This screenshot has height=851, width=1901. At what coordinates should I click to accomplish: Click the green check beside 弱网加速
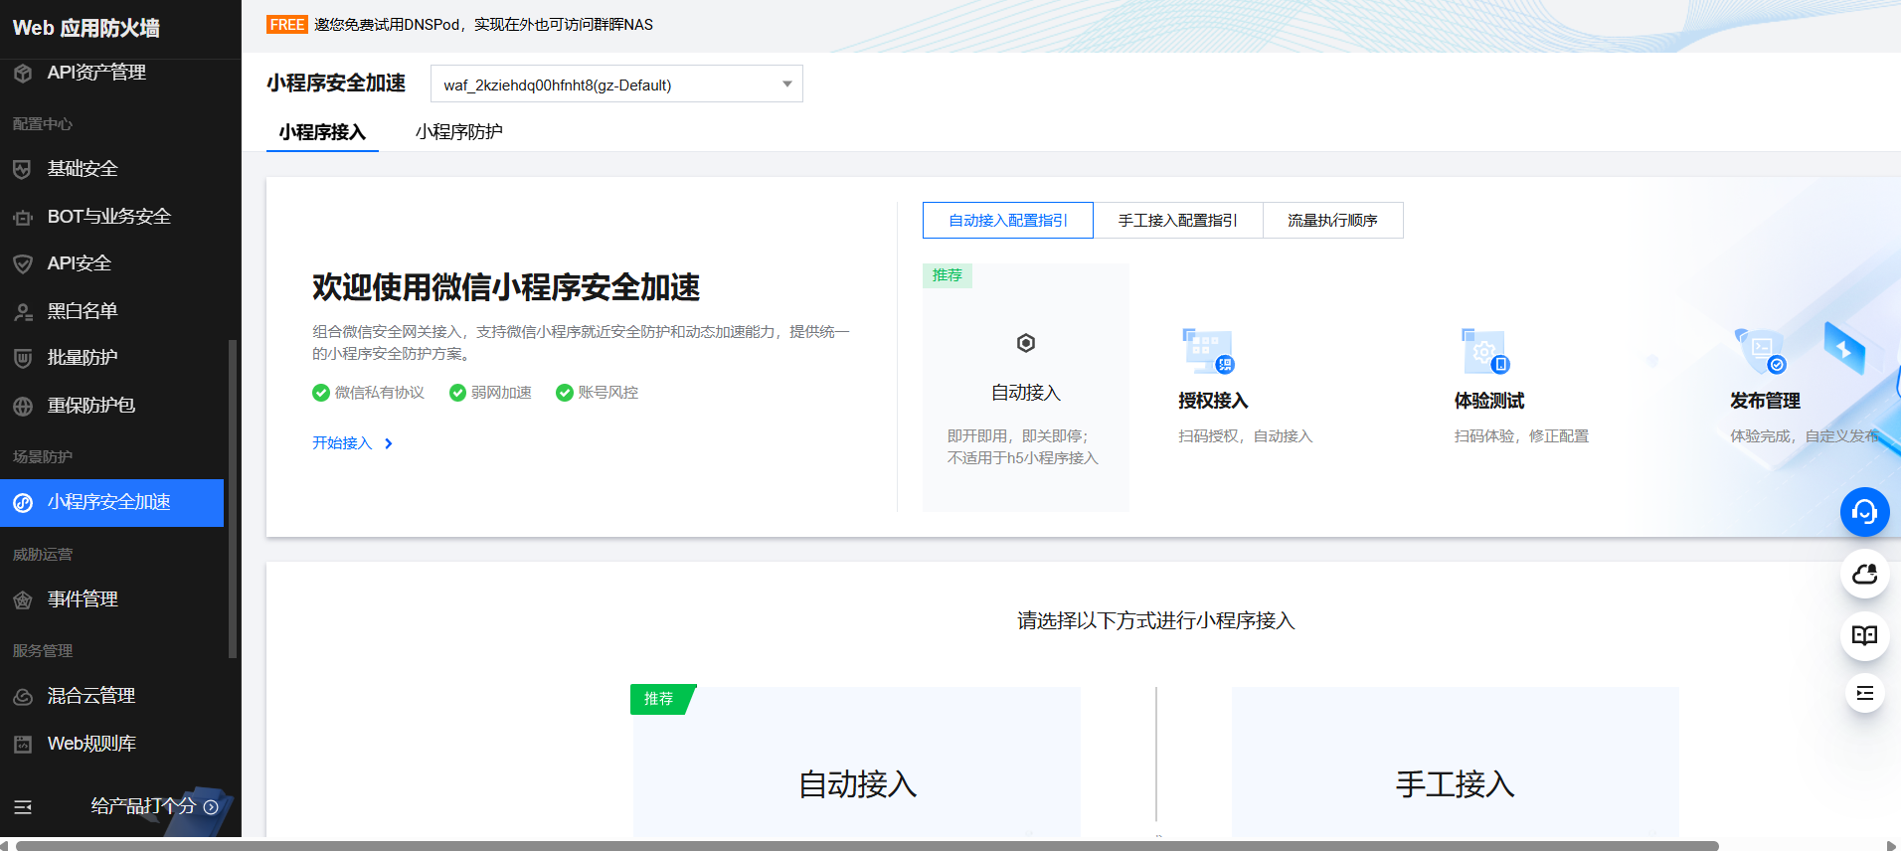[457, 393]
